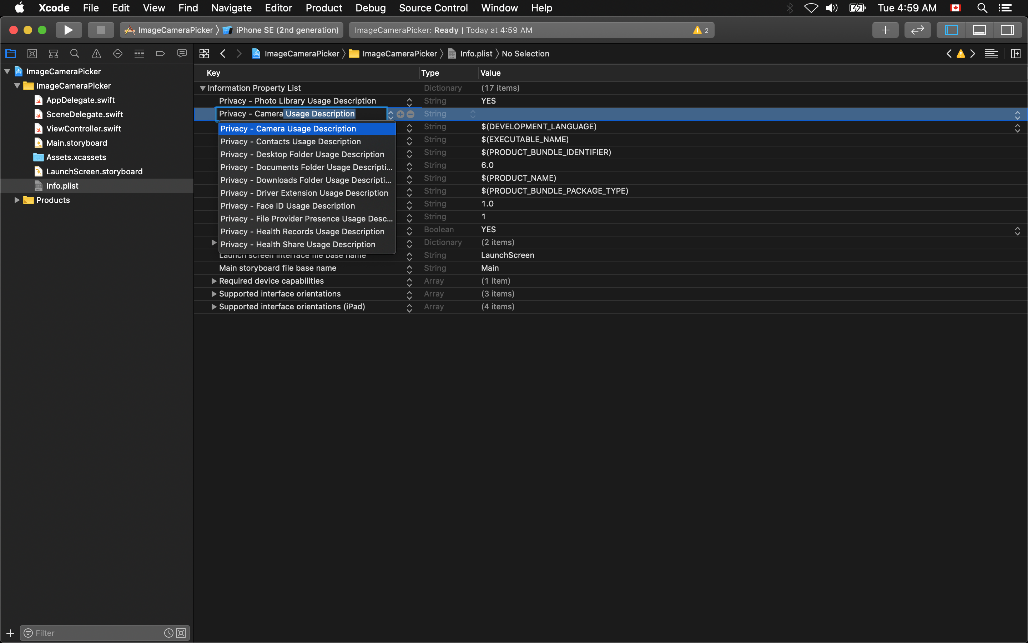Open the Library with plus button
Screen dimensions: 1028x643
click(x=885, y=30)
